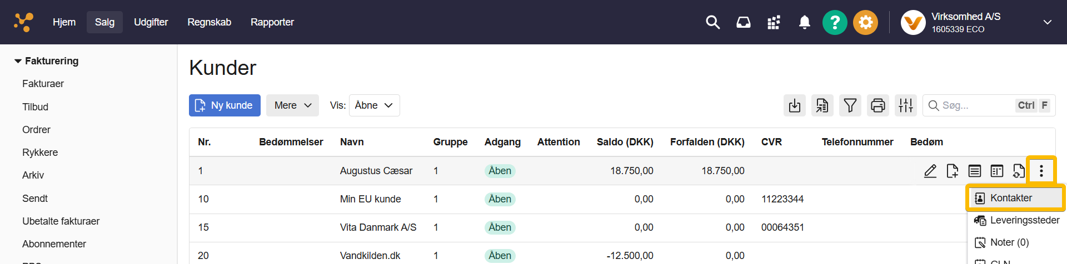Screen dimensions: 1067x264
Task: Open Ubetalte fakturaer in the sidebar
Action: tap(61, 221)
